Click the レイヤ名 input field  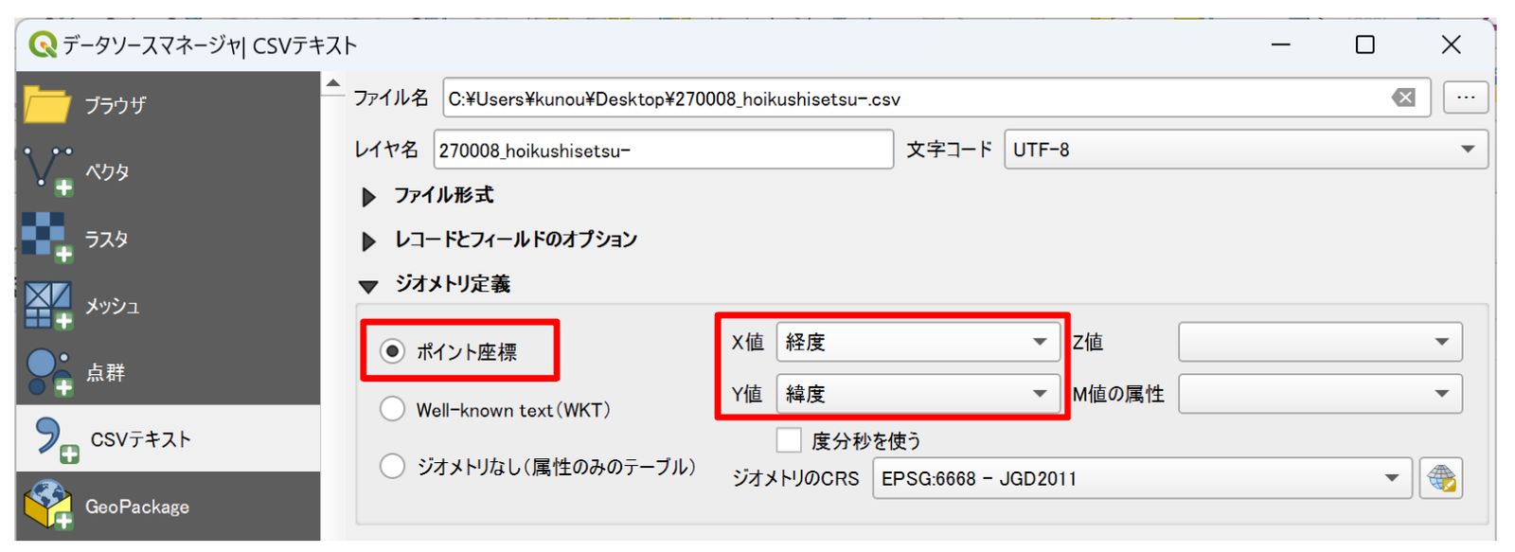pos(663,150)
